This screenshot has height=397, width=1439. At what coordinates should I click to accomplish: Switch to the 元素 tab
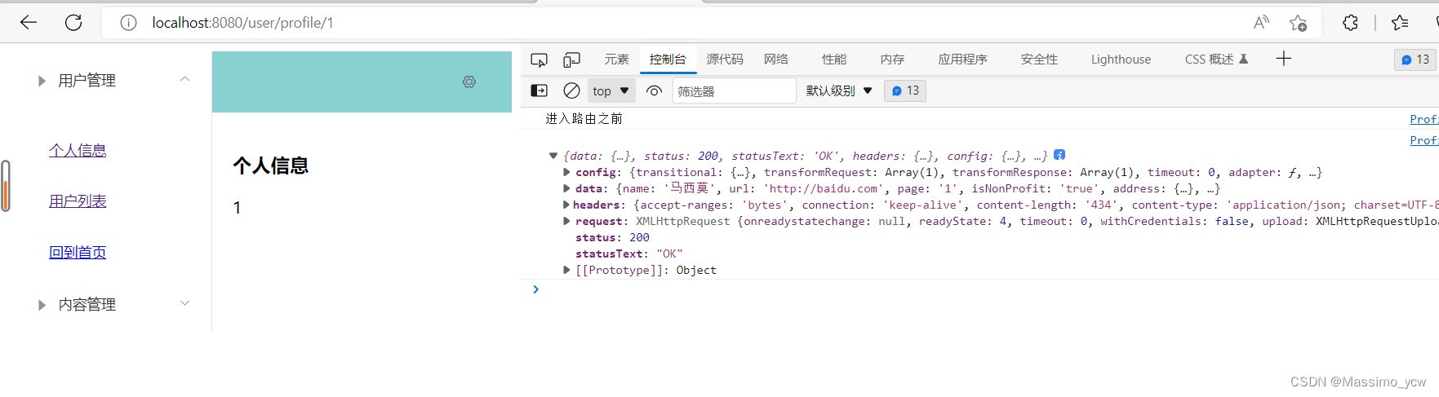point(616,60)
